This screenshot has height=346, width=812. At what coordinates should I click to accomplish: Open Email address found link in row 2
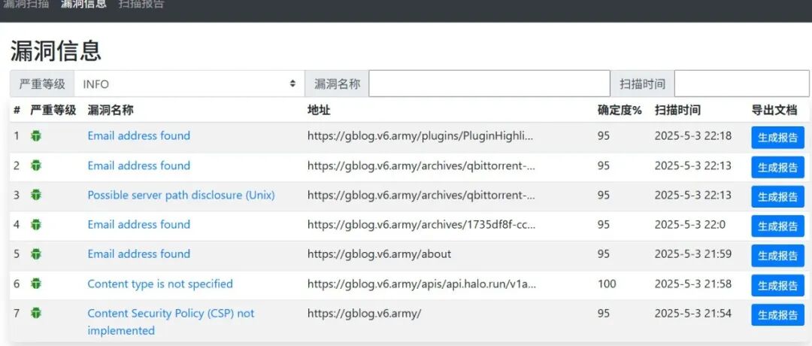coord(139,165)
